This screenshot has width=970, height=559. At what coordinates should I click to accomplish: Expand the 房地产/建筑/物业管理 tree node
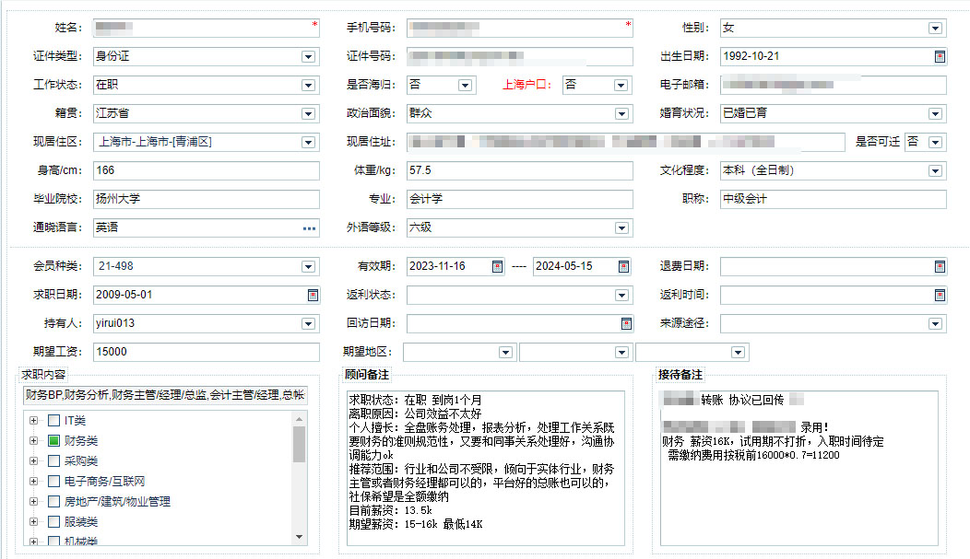coord(33,502)
